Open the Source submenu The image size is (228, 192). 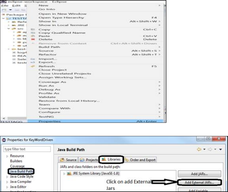coord(95,51)
